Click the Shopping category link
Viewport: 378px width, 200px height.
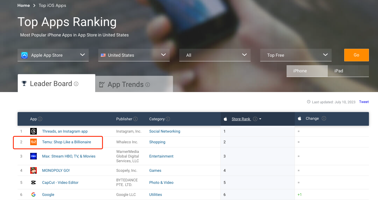157,142
